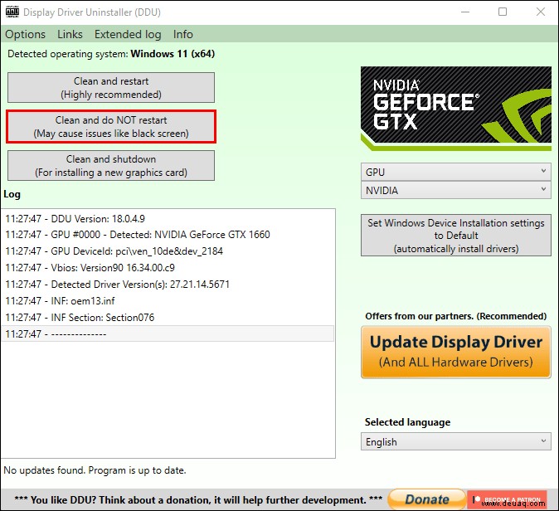The height and width of the screenshot is (511, 559).
Task: Expand the NVIDIA vendor dropdown
Action: (456, 190)
